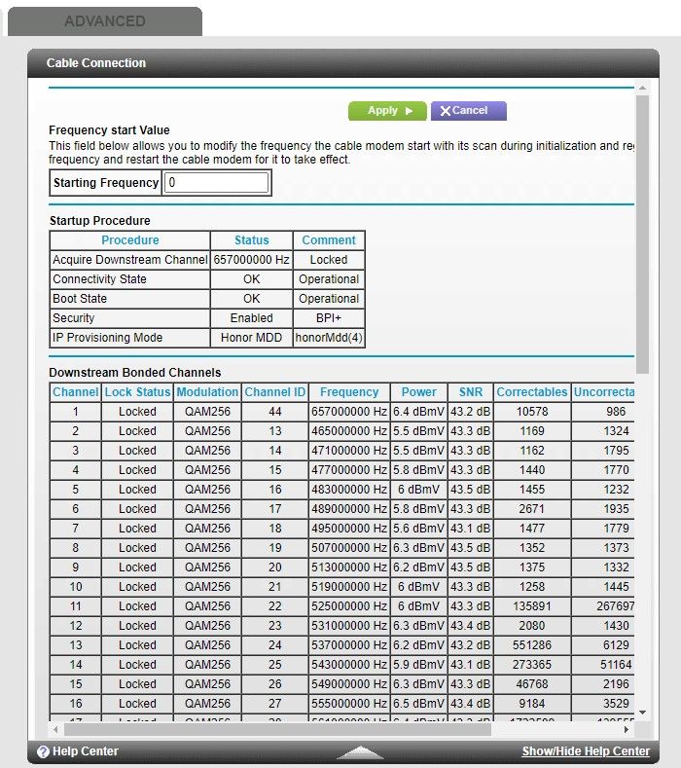Click the arrow icon on the Apply button
Image resolution: width=681 pixels, height=768 pixels.
(x=410, y=111)
